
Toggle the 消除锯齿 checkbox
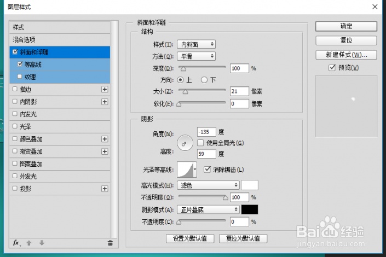pos(207,169)
